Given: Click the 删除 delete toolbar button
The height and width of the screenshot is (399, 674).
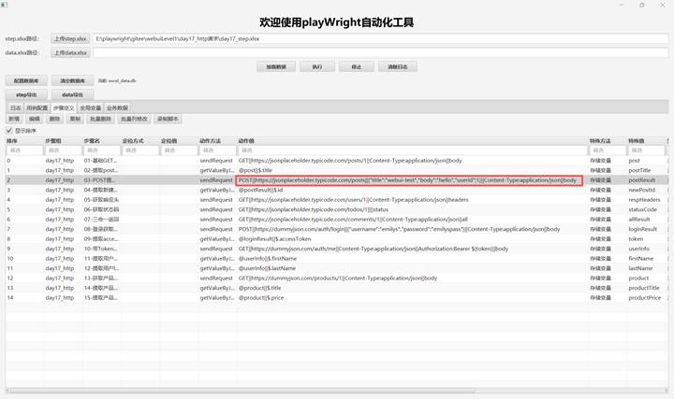Looking at the screenshot, I should [54, 119].
